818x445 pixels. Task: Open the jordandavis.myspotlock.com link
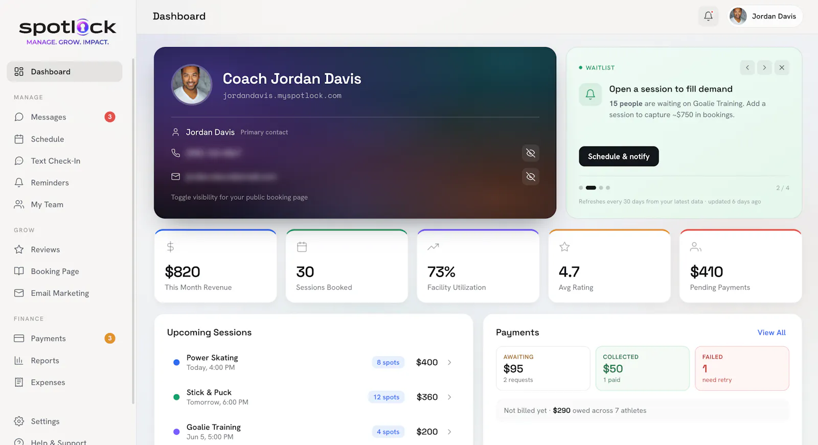click(282, 96)
